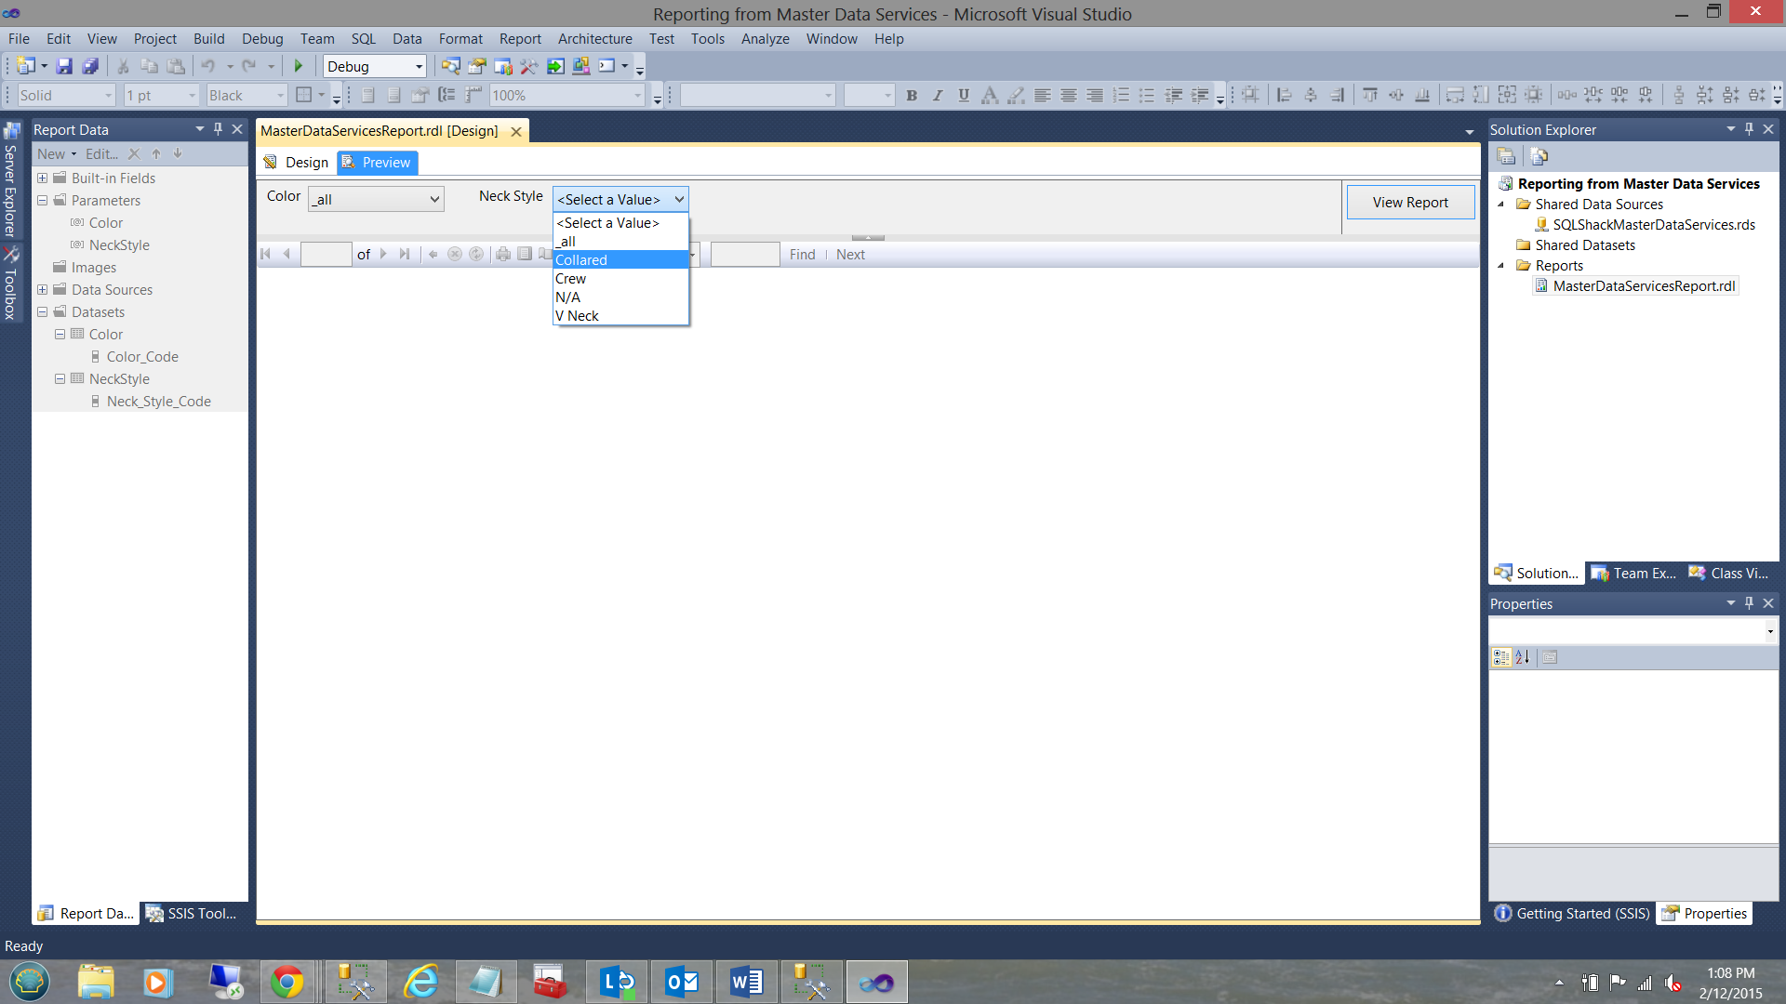The width and height of the screenshot is (1786, 1004).
Task: Select Collared from Neck Style list
Action: 581,260
